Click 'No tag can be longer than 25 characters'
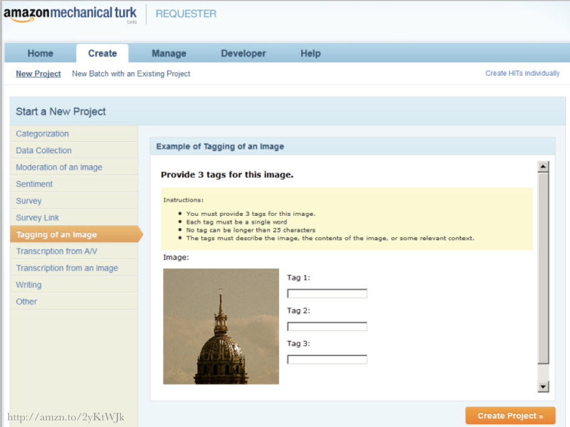This screenshot has width=570, height=427. (250, 230)
